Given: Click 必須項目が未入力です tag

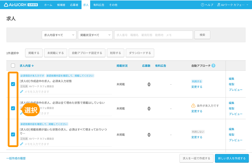Looking at the screenshot, I should pos(32,76).
